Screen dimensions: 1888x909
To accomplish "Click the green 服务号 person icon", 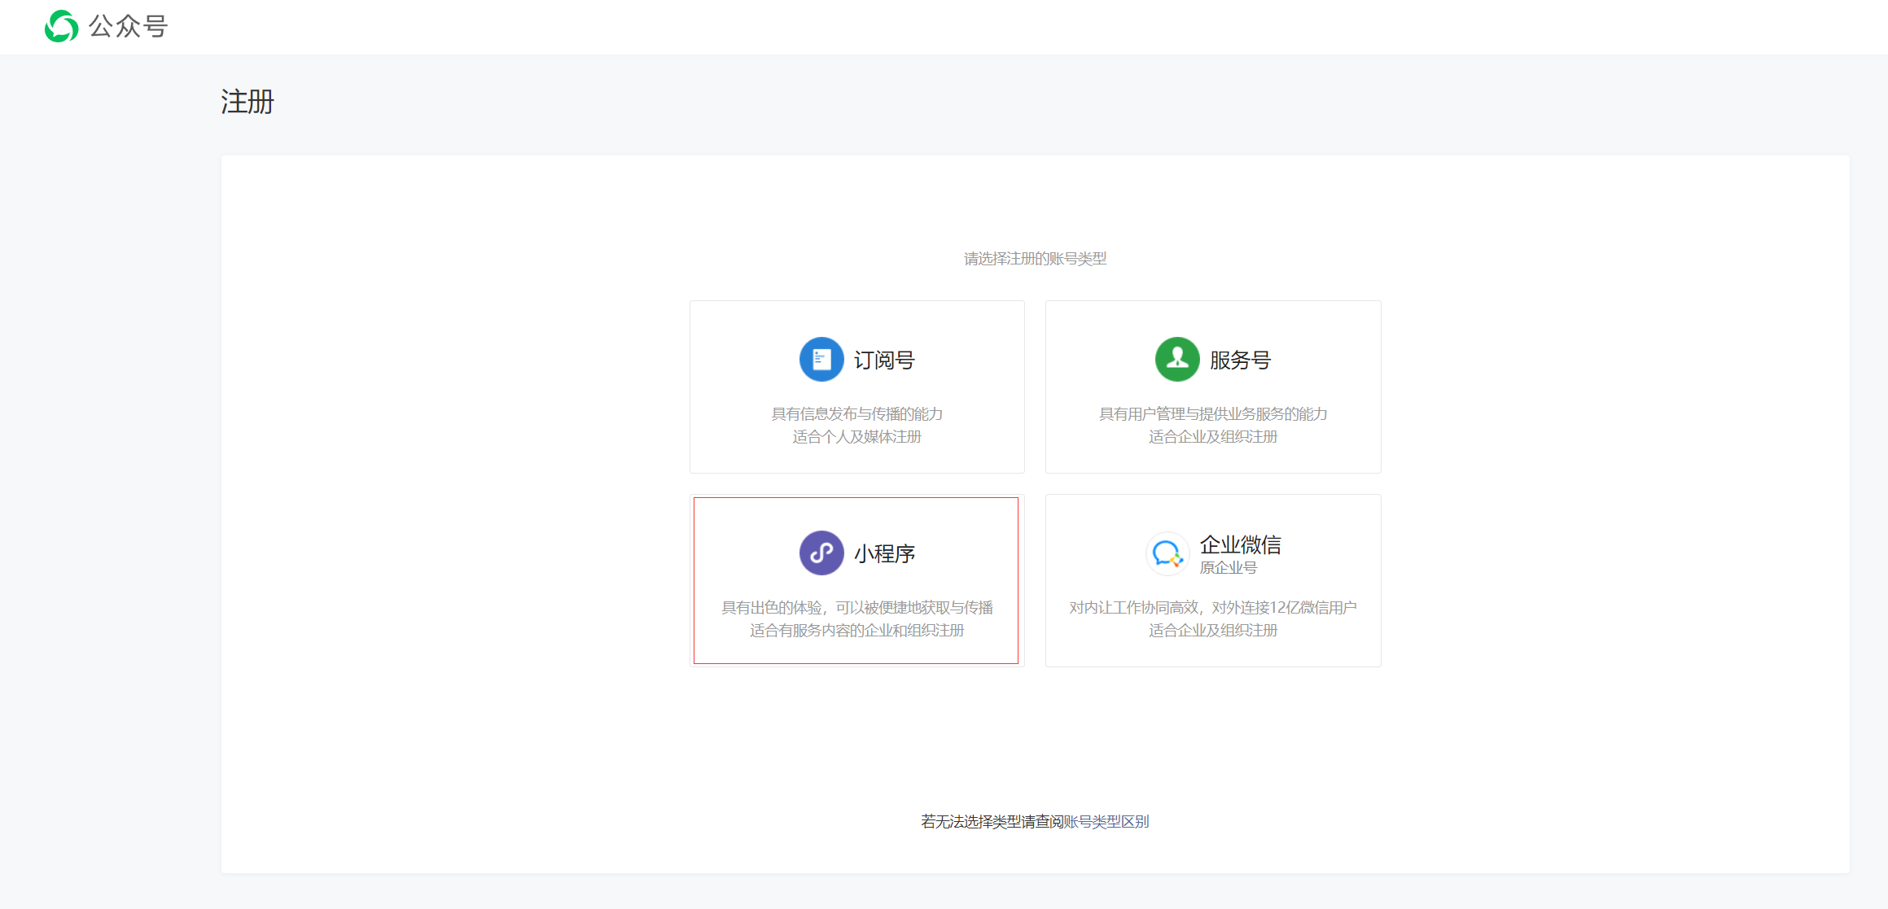I will click(1176, 359).
